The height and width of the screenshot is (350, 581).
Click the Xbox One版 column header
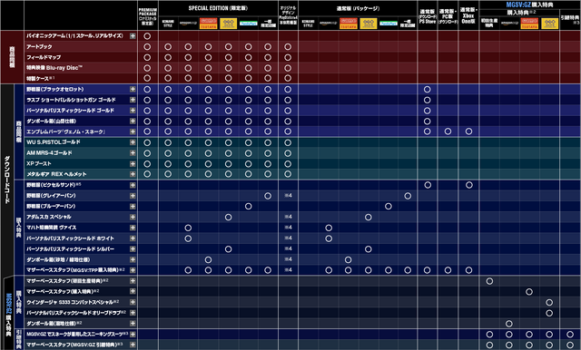tap(468, 15)
